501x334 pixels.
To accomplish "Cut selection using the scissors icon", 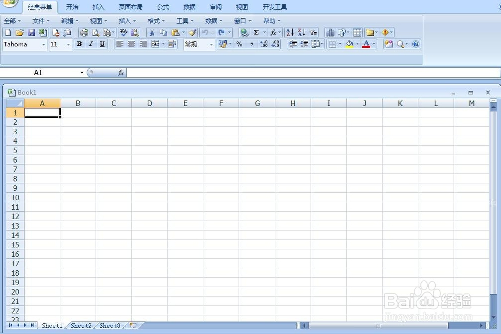I will tap(152, 32).
